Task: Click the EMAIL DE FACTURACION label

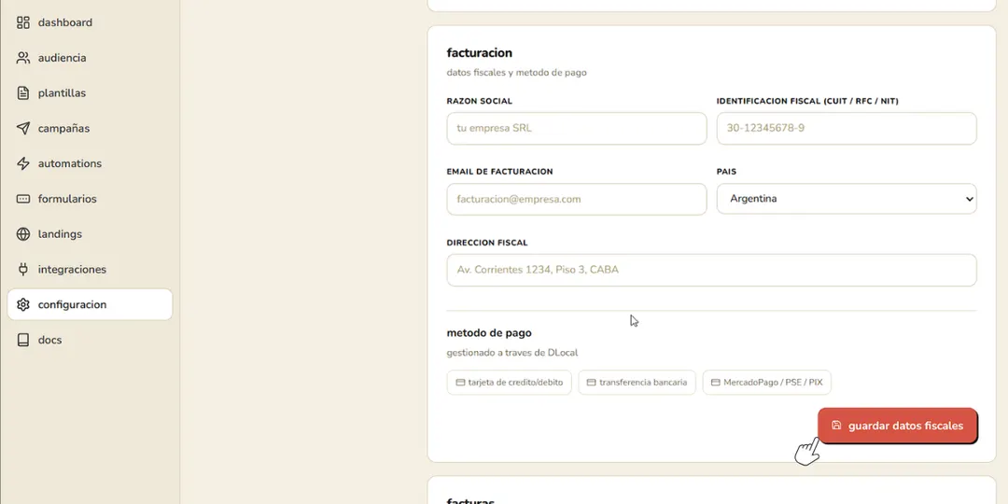Action: click(500, 173)
